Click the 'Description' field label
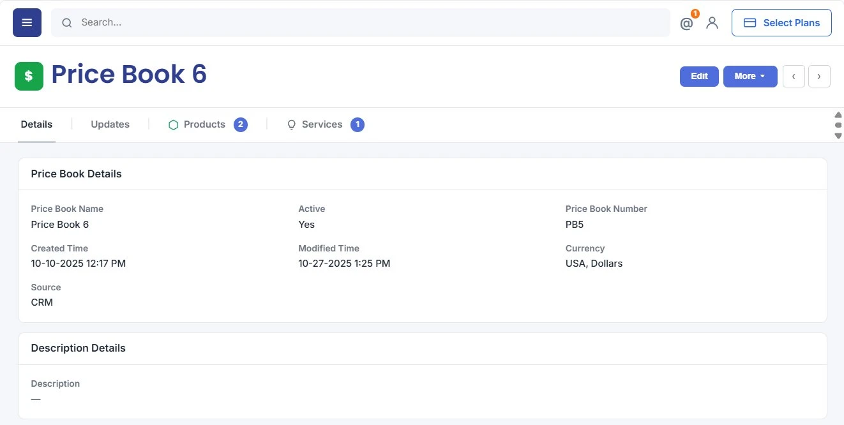The width and height of the screenshot is (844, 425). tap(56, 384)
